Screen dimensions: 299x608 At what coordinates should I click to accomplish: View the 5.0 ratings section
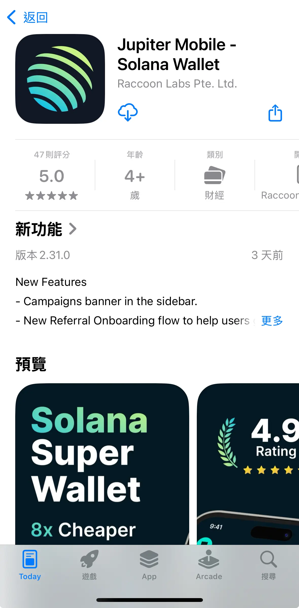coord(52,176)
